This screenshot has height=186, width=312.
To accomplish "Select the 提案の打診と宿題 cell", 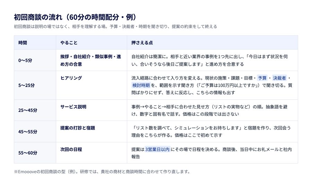I will tap(92, 132).
